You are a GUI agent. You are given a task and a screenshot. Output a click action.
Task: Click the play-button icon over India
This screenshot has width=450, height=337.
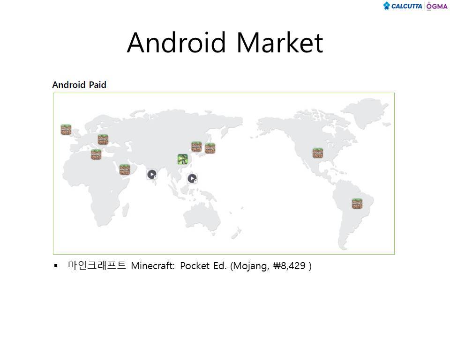tap(152, 174)
